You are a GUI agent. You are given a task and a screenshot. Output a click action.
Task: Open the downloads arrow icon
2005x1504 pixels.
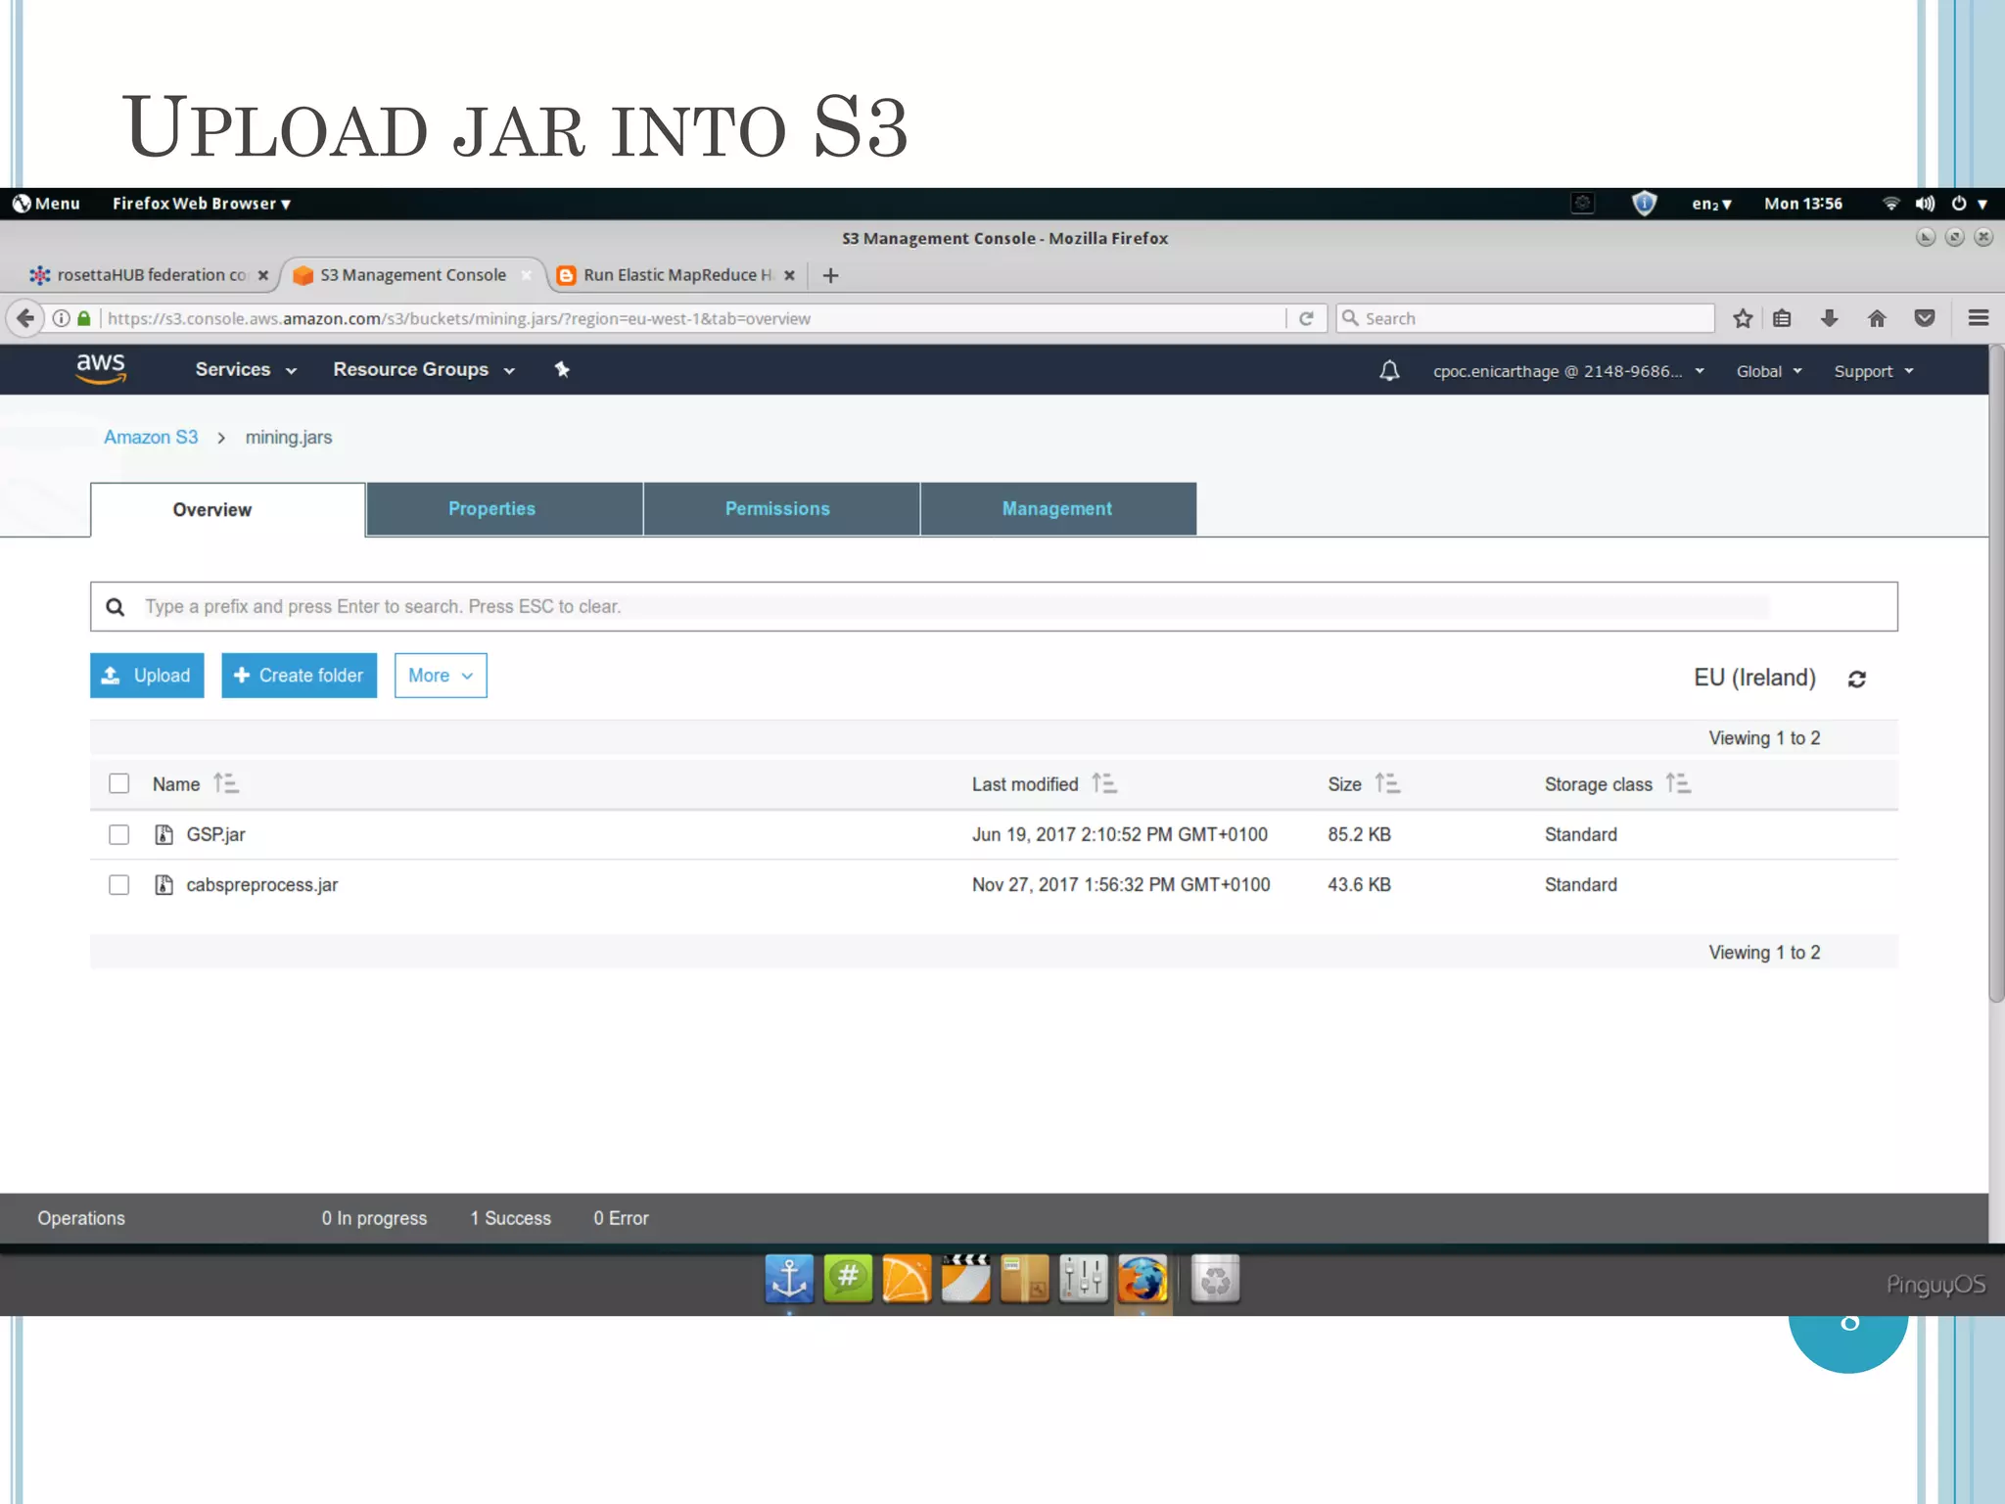point(1829,318)
